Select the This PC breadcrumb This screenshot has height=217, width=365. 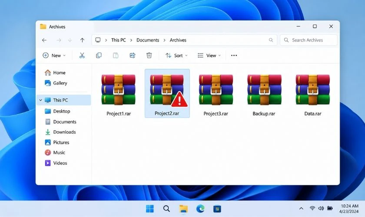point(118,40)
